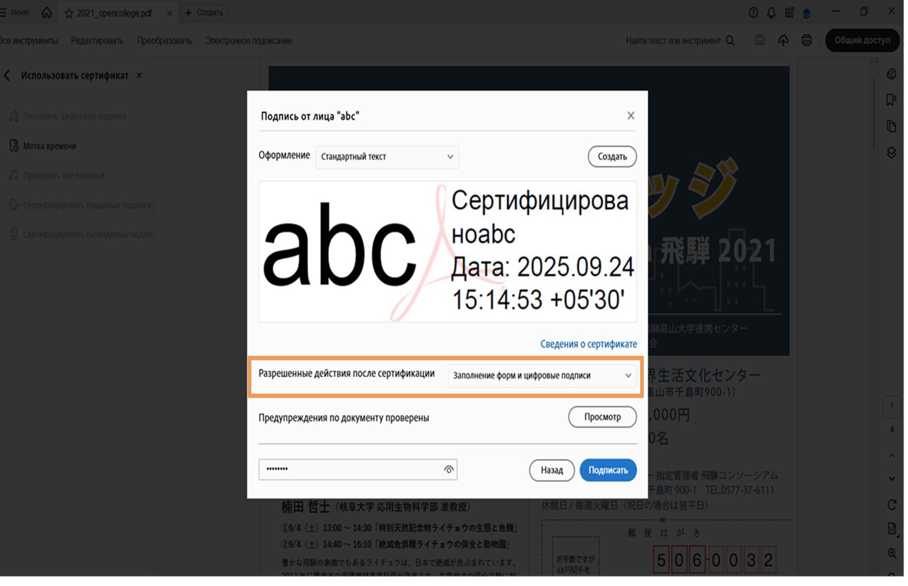Viewport: 908px width, 586px height.
Task: Show bookmarks from the right sidebar icon
Action: point(891,100)
